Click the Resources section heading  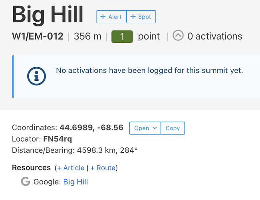tap(31, 168)
